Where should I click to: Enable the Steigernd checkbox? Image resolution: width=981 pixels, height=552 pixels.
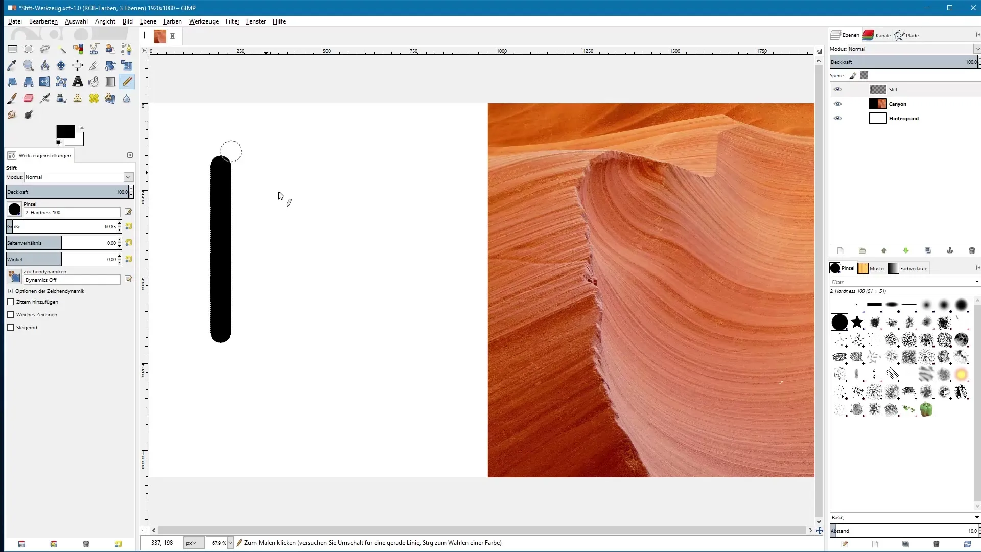(x=11, y=328)
